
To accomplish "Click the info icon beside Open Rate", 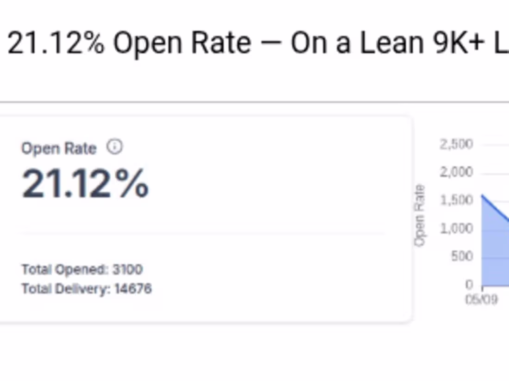I will tap(114, 147).
